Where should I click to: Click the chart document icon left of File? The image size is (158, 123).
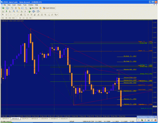coord(2,5)
